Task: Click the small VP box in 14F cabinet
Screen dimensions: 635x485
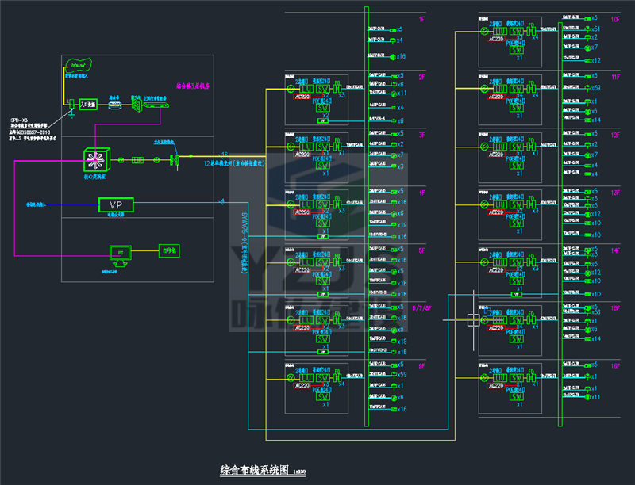Action: point(517,294)
